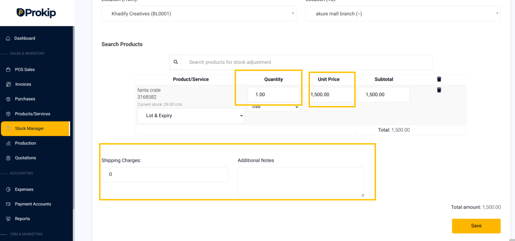
Task: Delete the fanta crate row
Action: pyautogui.click(x=439, y=90)
